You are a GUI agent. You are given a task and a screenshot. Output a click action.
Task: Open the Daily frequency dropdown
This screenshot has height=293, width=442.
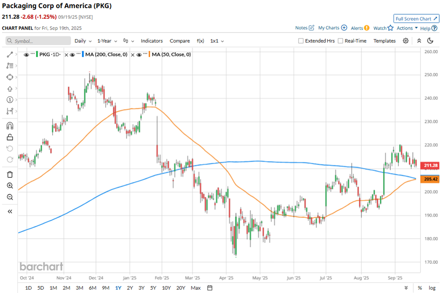coord(83,41)
